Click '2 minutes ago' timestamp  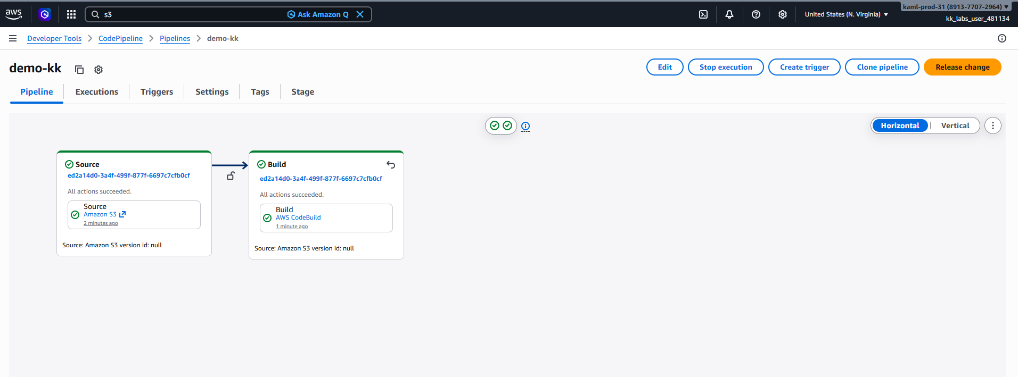pyautogui.click(x=101, y=223)
